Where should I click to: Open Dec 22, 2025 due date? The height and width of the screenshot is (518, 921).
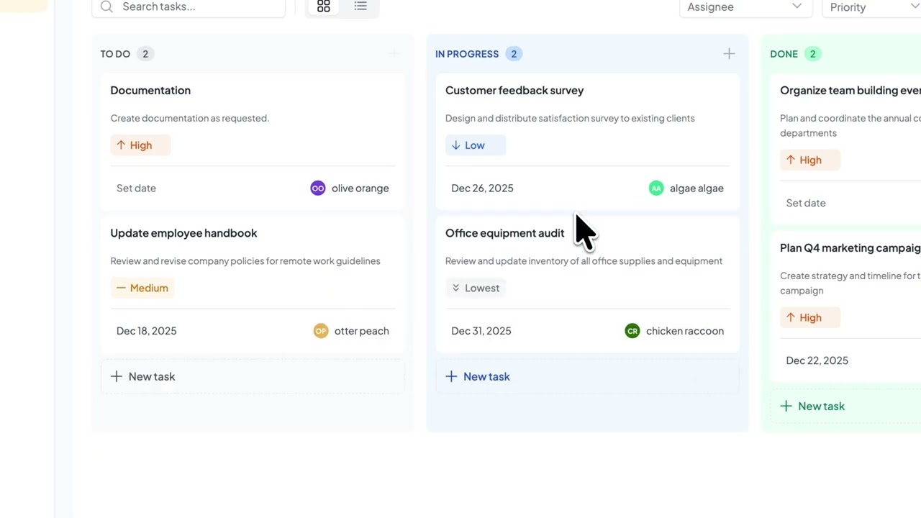coord(817,360)
